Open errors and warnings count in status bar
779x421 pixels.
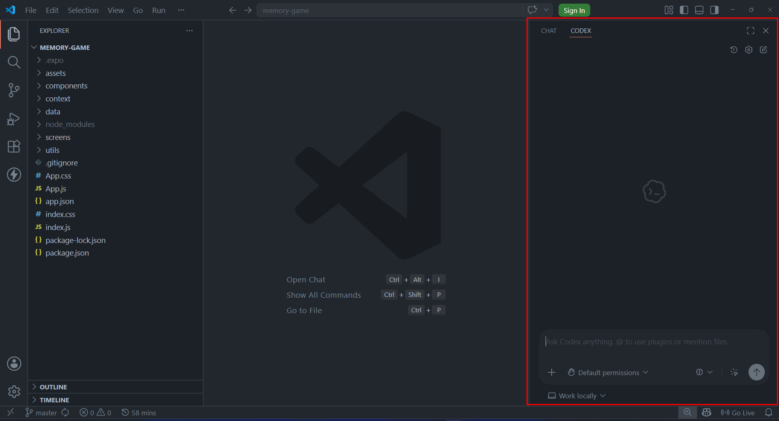[x=95, y=412]
